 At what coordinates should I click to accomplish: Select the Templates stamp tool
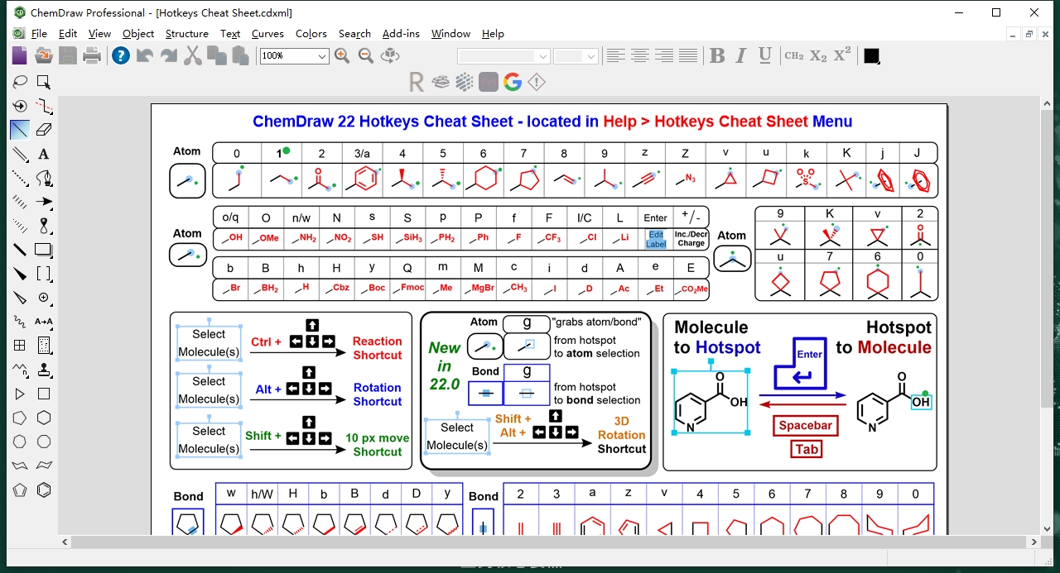point(44,370)
